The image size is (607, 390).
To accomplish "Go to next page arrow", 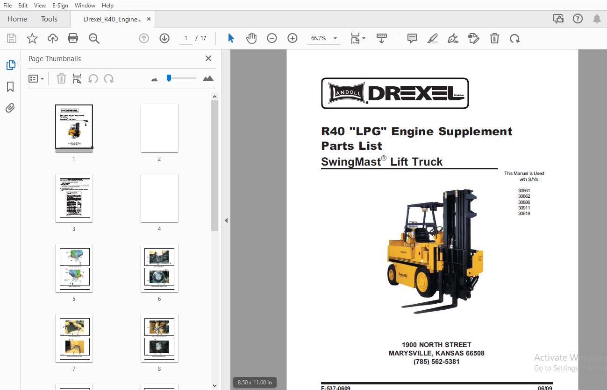I will point(164,38).
